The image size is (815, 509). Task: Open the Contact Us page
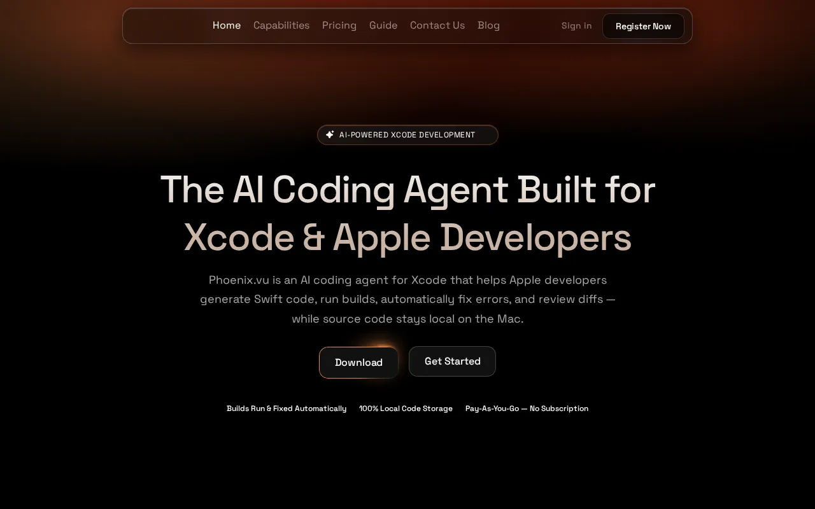[437, 25]
